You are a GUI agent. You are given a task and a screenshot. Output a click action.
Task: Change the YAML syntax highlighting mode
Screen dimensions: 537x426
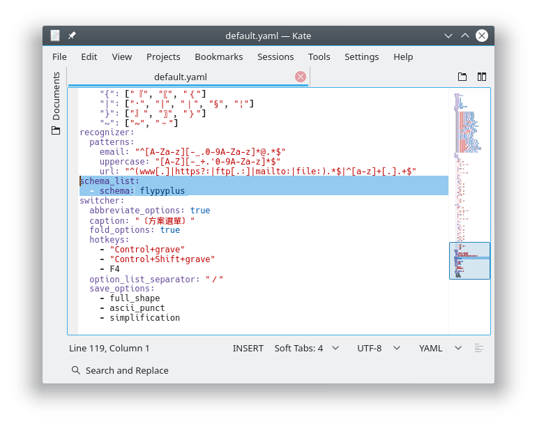pos(439,348)
